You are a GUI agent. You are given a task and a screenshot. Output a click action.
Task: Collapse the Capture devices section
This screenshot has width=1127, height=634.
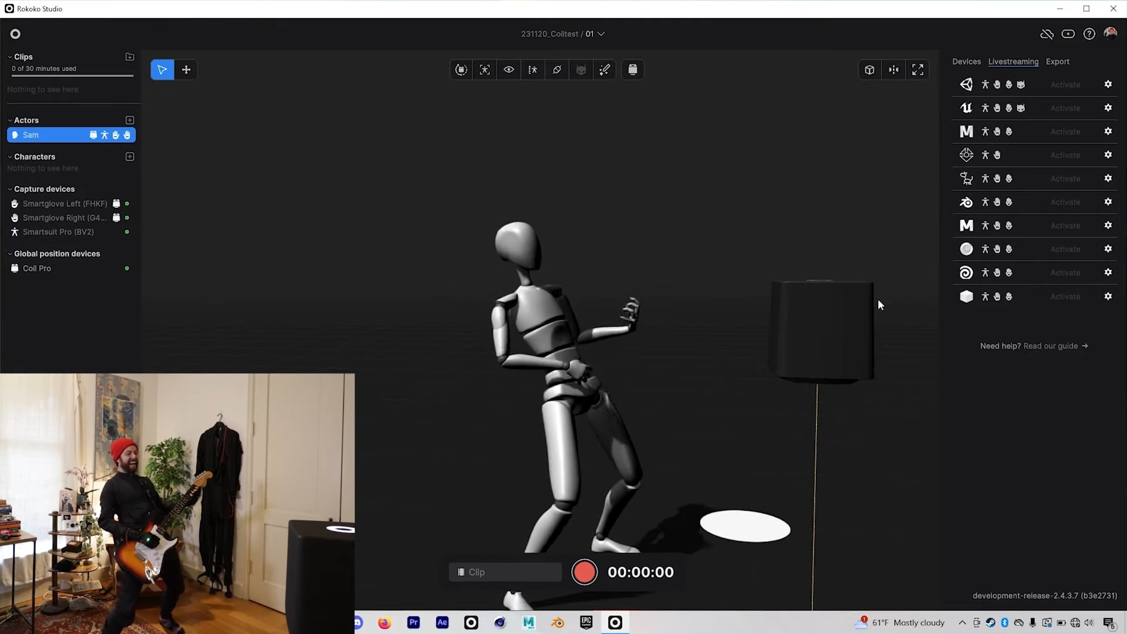pyautogui.click(x=10, y=188)
